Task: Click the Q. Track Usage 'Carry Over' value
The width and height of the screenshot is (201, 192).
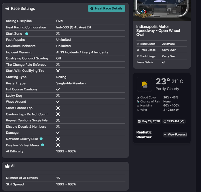Action: [x=169, y=50]
